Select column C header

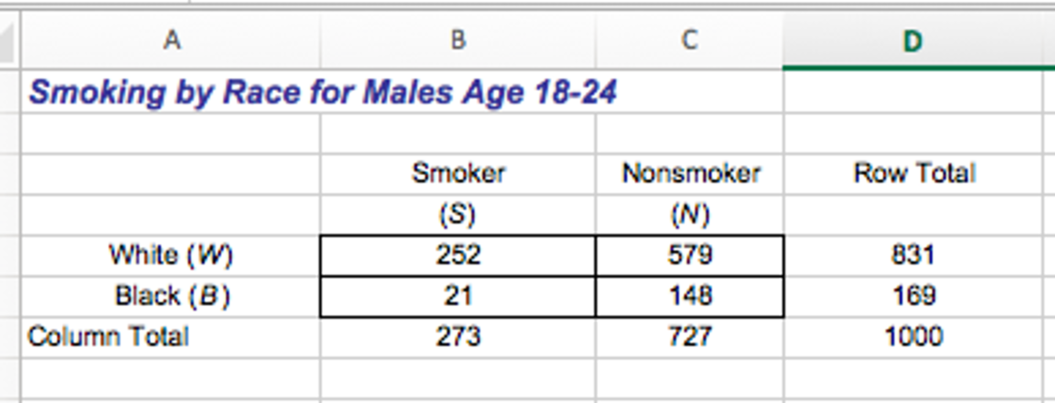[x=689, y=40]
